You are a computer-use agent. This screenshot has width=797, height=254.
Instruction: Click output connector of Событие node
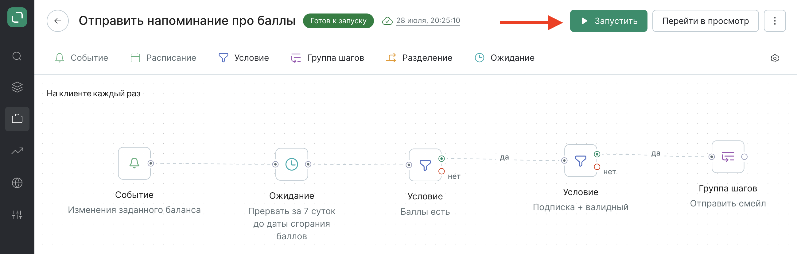coord(151,163)
